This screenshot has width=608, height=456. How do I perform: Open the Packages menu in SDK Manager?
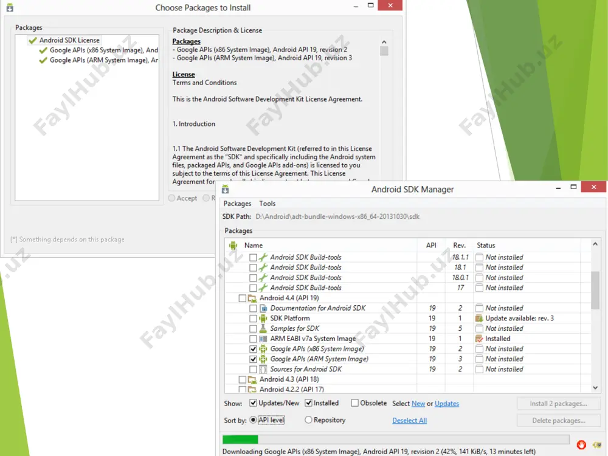pyautogui.click(x=237, y=204)
